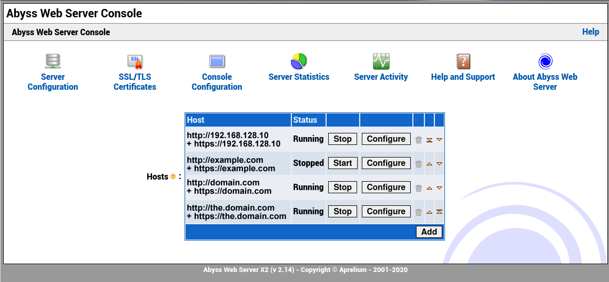Image resolution: width=609 pixels, height=282 pixels.
Task: Select the http://the.domain.com host text
Action: pos(231,207)
